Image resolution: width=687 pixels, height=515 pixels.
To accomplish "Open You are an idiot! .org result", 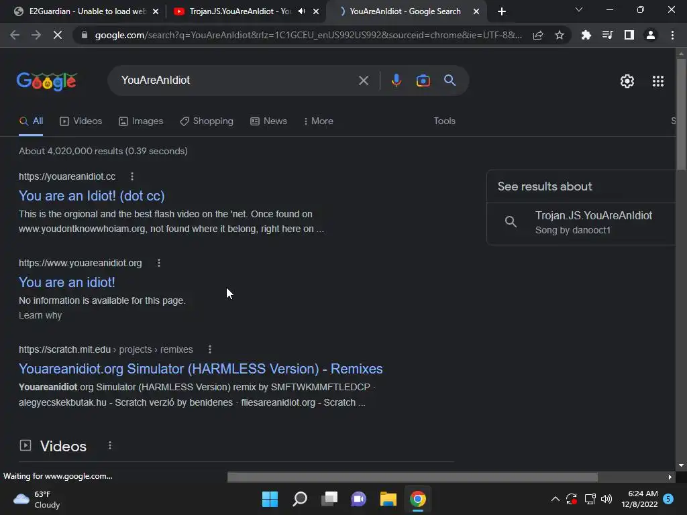I will (67, 282).
